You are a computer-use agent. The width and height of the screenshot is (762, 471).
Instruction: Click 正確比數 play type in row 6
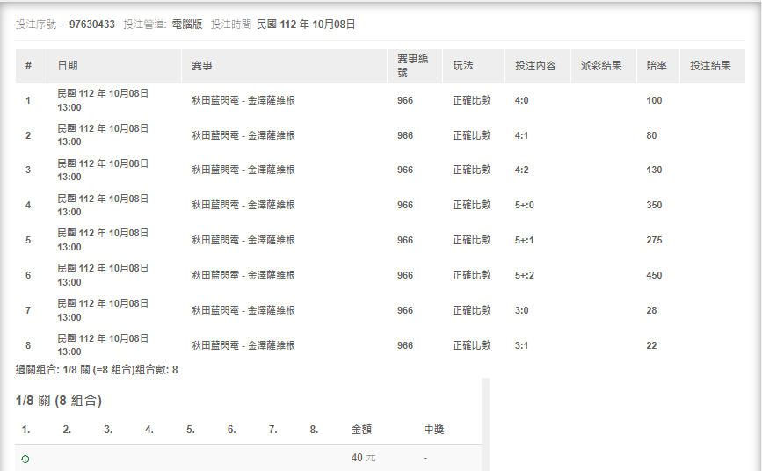coord(471,275)
